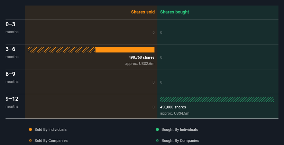The width and height of the screenshot is (284, 145).
Task: Select the Bought By Companies hatched legend swatch
Action: (157, 141)
